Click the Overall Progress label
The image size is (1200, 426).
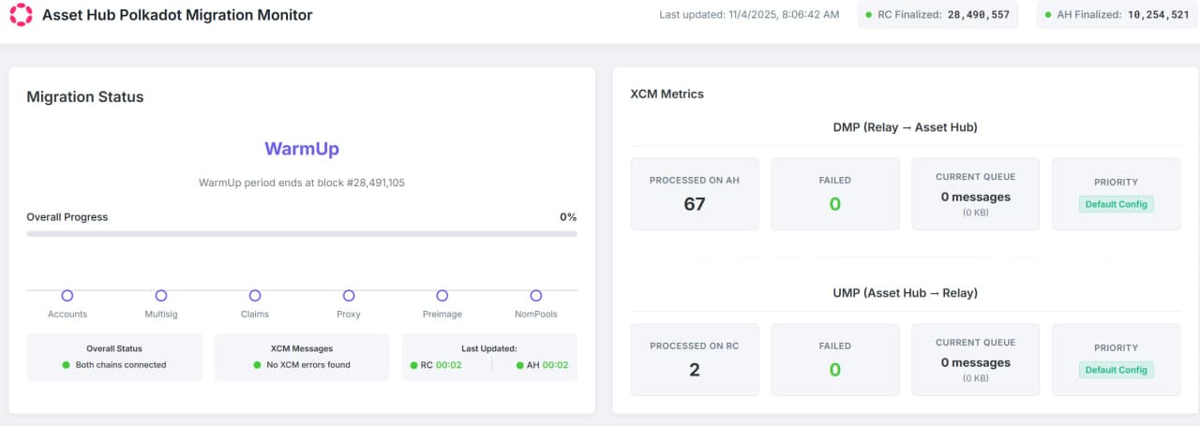[67, 217]
